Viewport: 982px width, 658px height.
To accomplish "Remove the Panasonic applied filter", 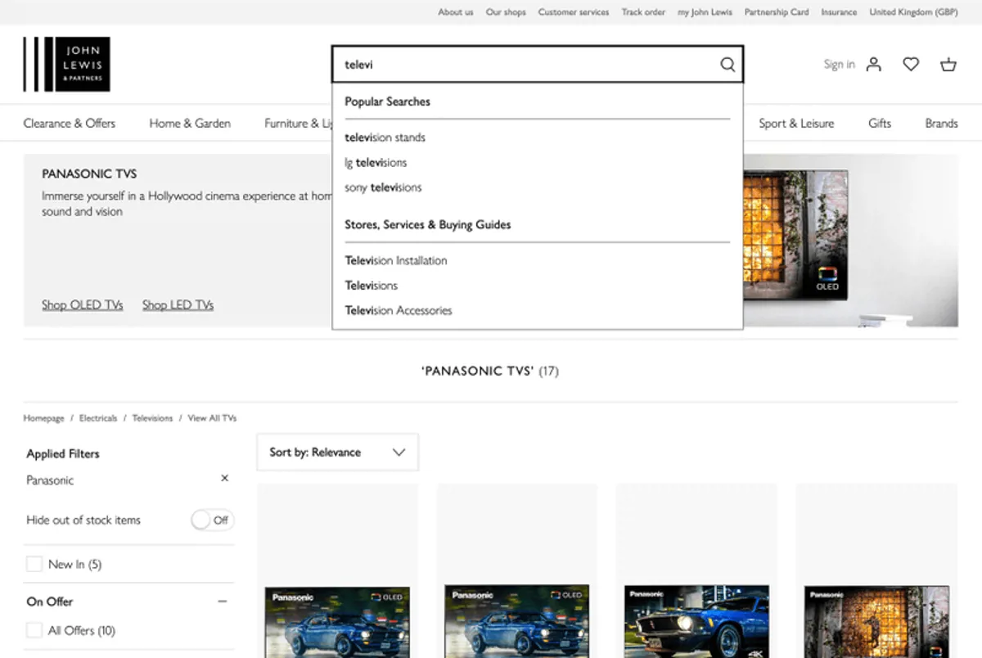I will (x=224, y=478).
